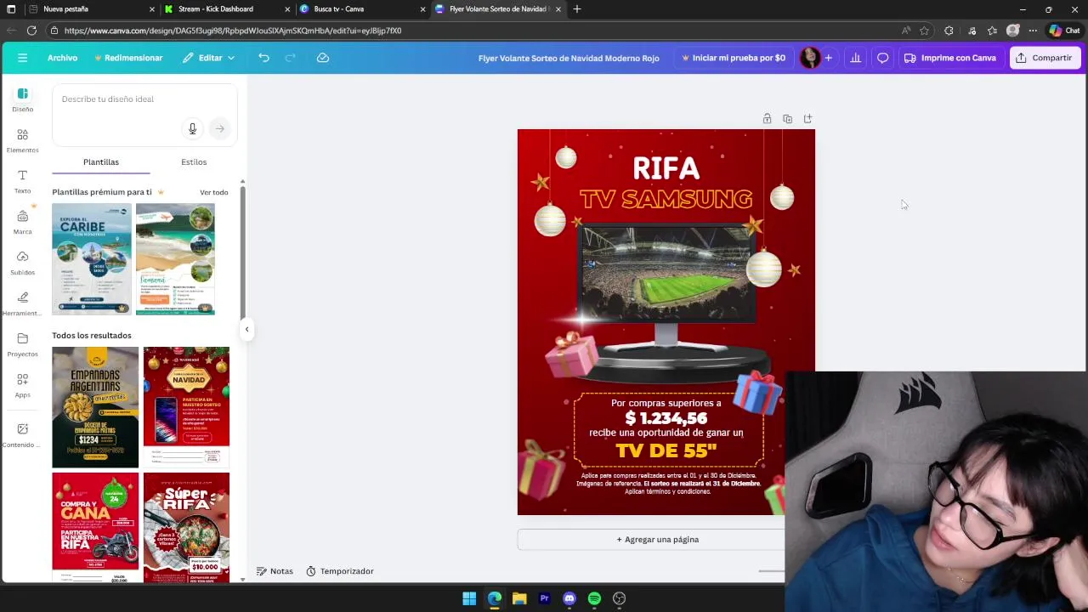Click the Ver todo link
The height and width of the screenshot is (612, 1088).
(214, 192)
